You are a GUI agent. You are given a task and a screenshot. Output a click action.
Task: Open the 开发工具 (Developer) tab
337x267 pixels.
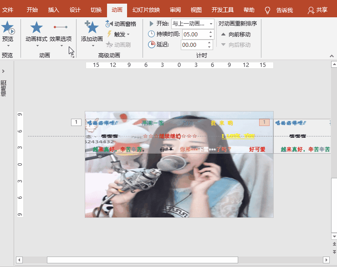(x=222, y=10)
